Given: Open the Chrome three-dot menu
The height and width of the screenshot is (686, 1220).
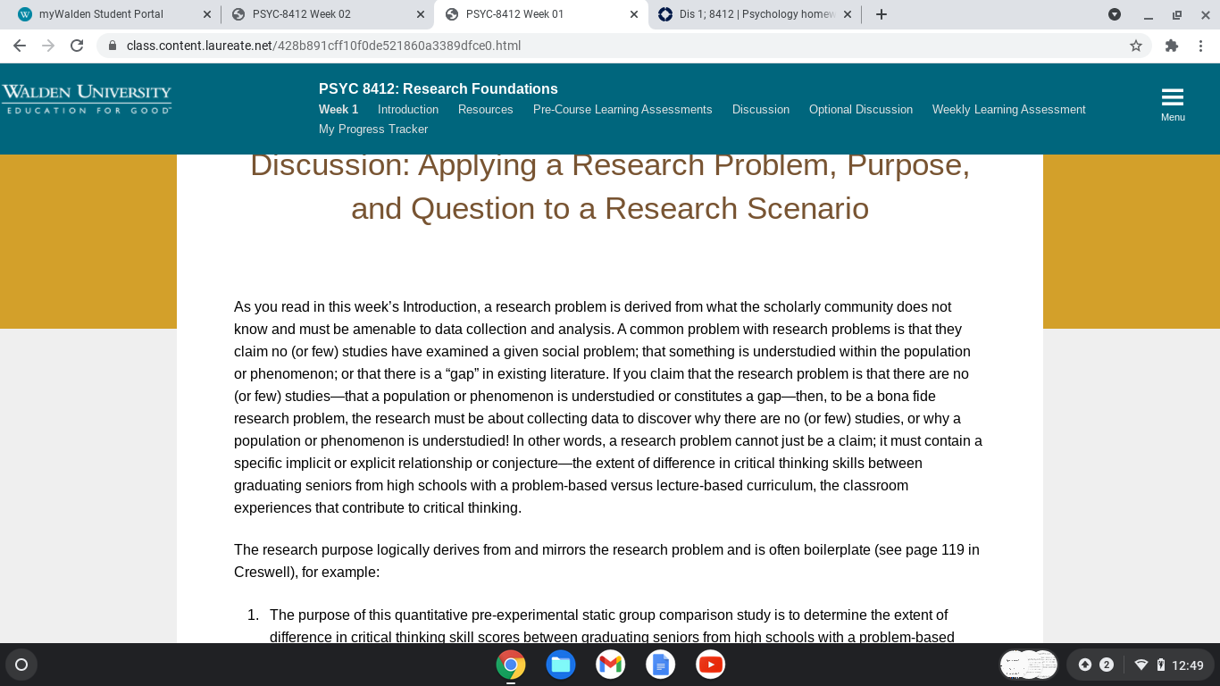Looking at the screenshot, I should pos(1201,46).
